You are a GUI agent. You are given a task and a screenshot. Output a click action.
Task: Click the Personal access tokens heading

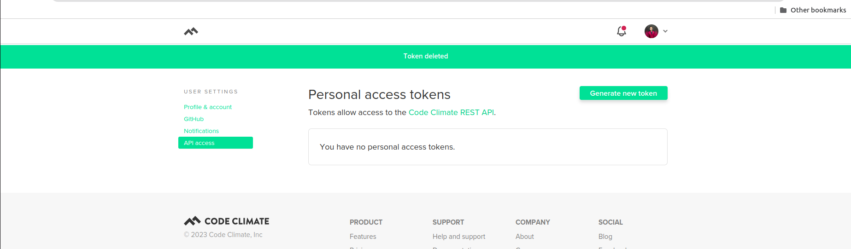(379, 94)
